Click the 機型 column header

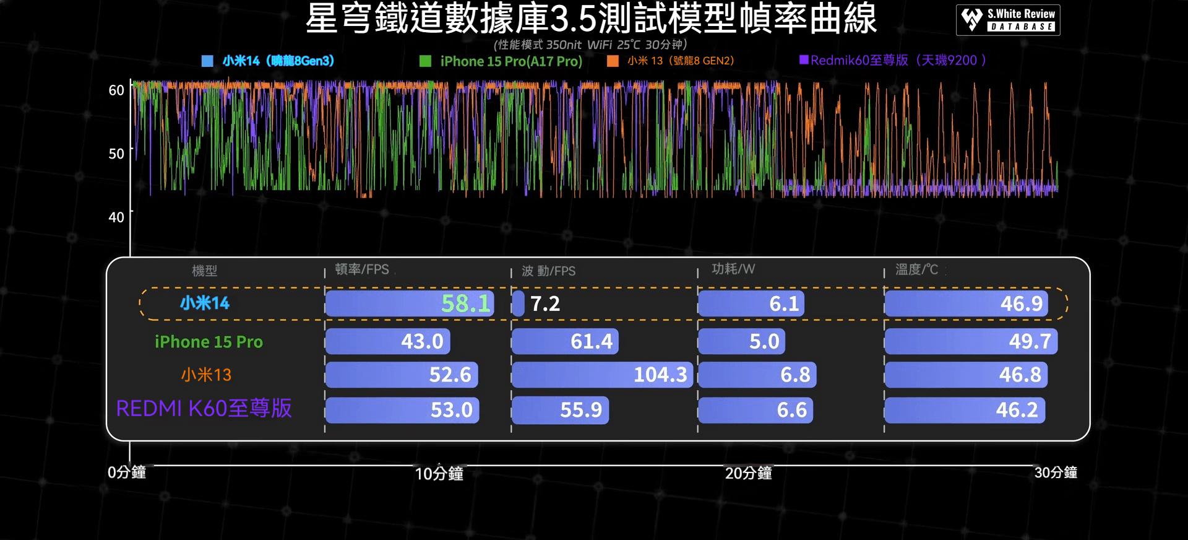click(205, 271)
